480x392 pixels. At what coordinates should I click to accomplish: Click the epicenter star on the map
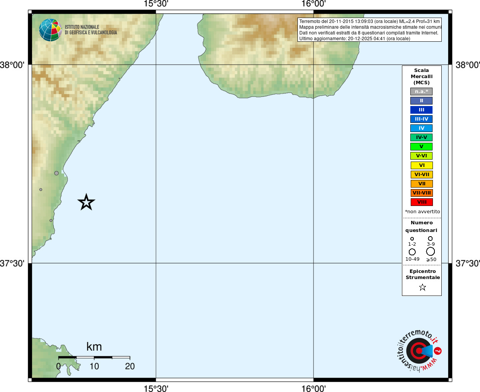tap(86, 202)
